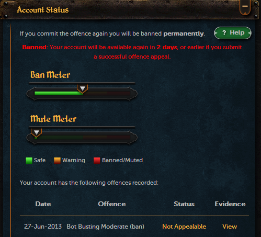
Task: Click the Mute Meter arrow marker
Action: tap(37, 132)
